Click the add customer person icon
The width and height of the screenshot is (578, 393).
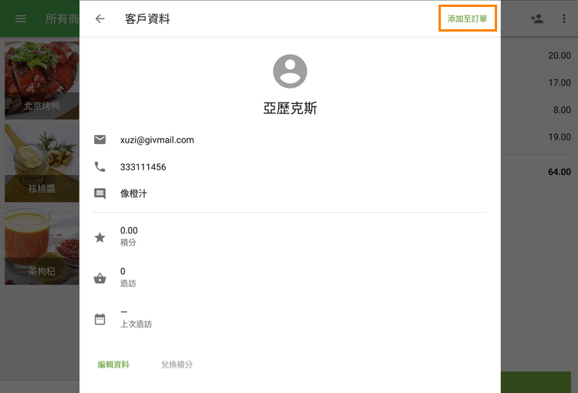pos(536,18)
